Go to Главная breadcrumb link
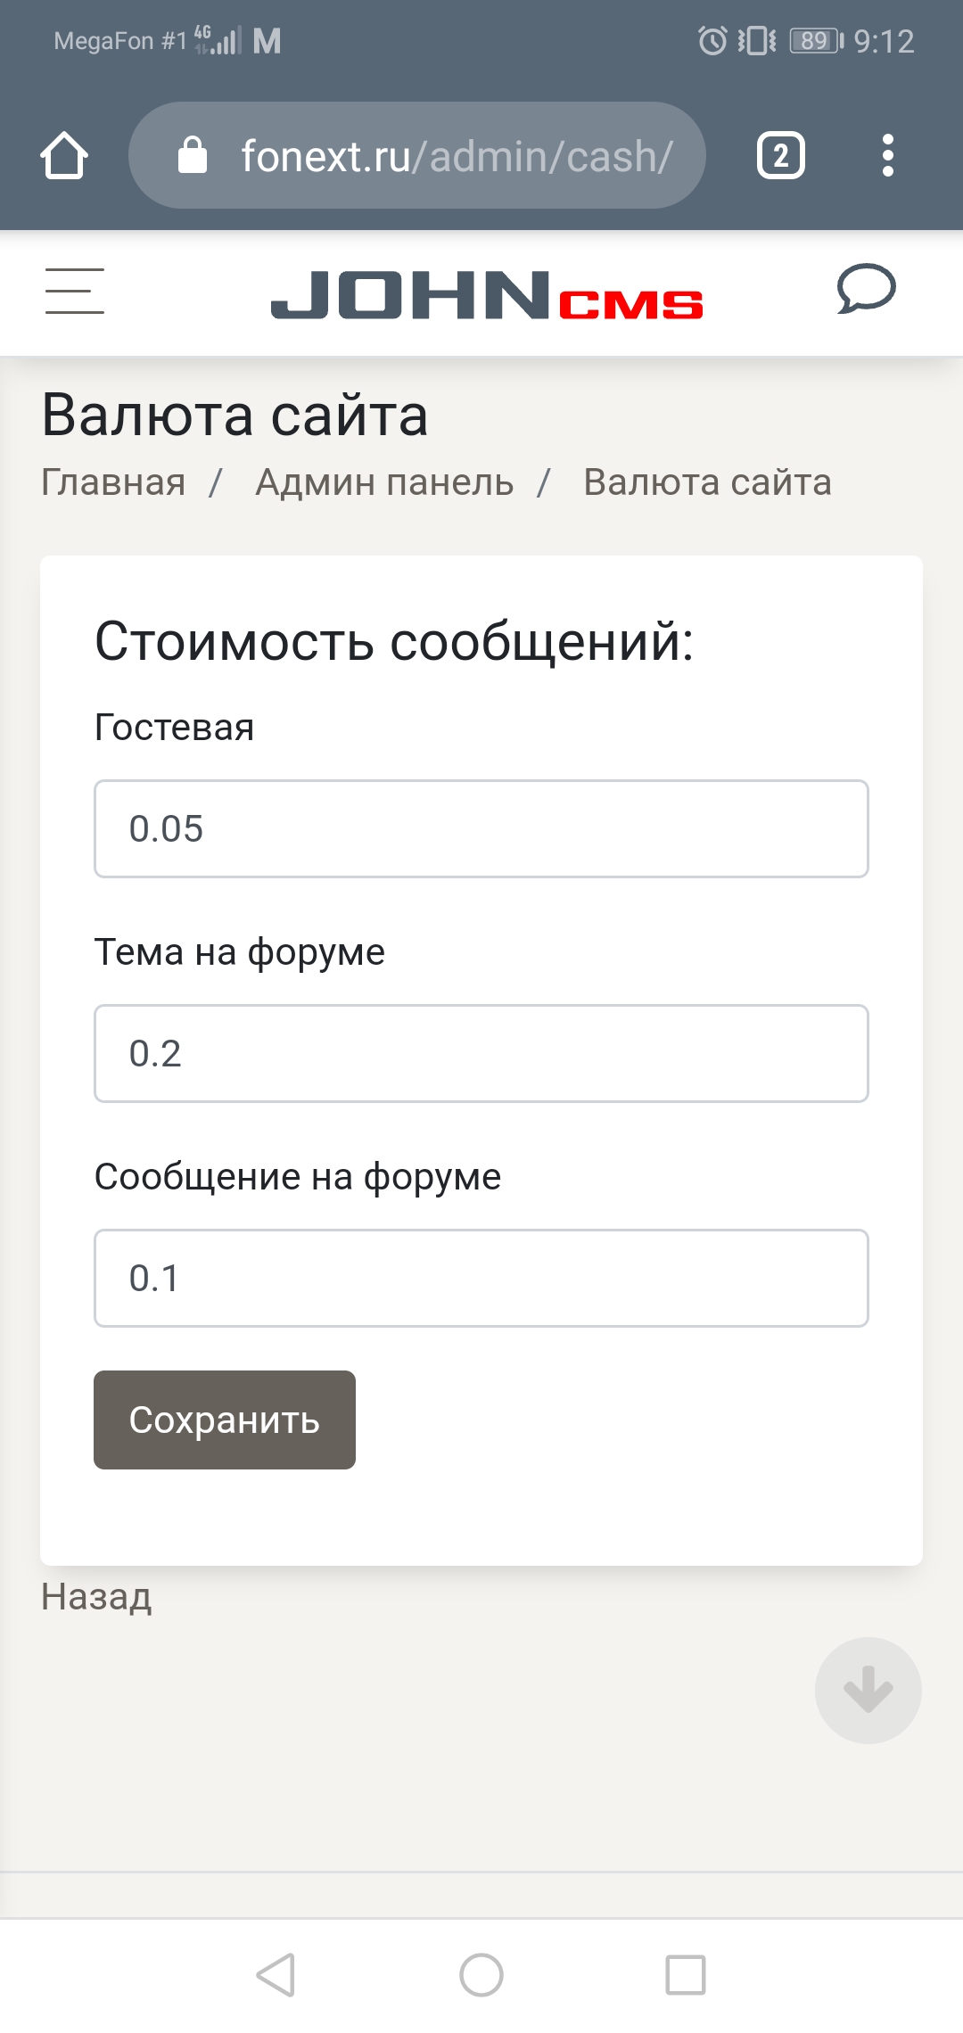This screenshot has width=963, height=2033. 113,482
